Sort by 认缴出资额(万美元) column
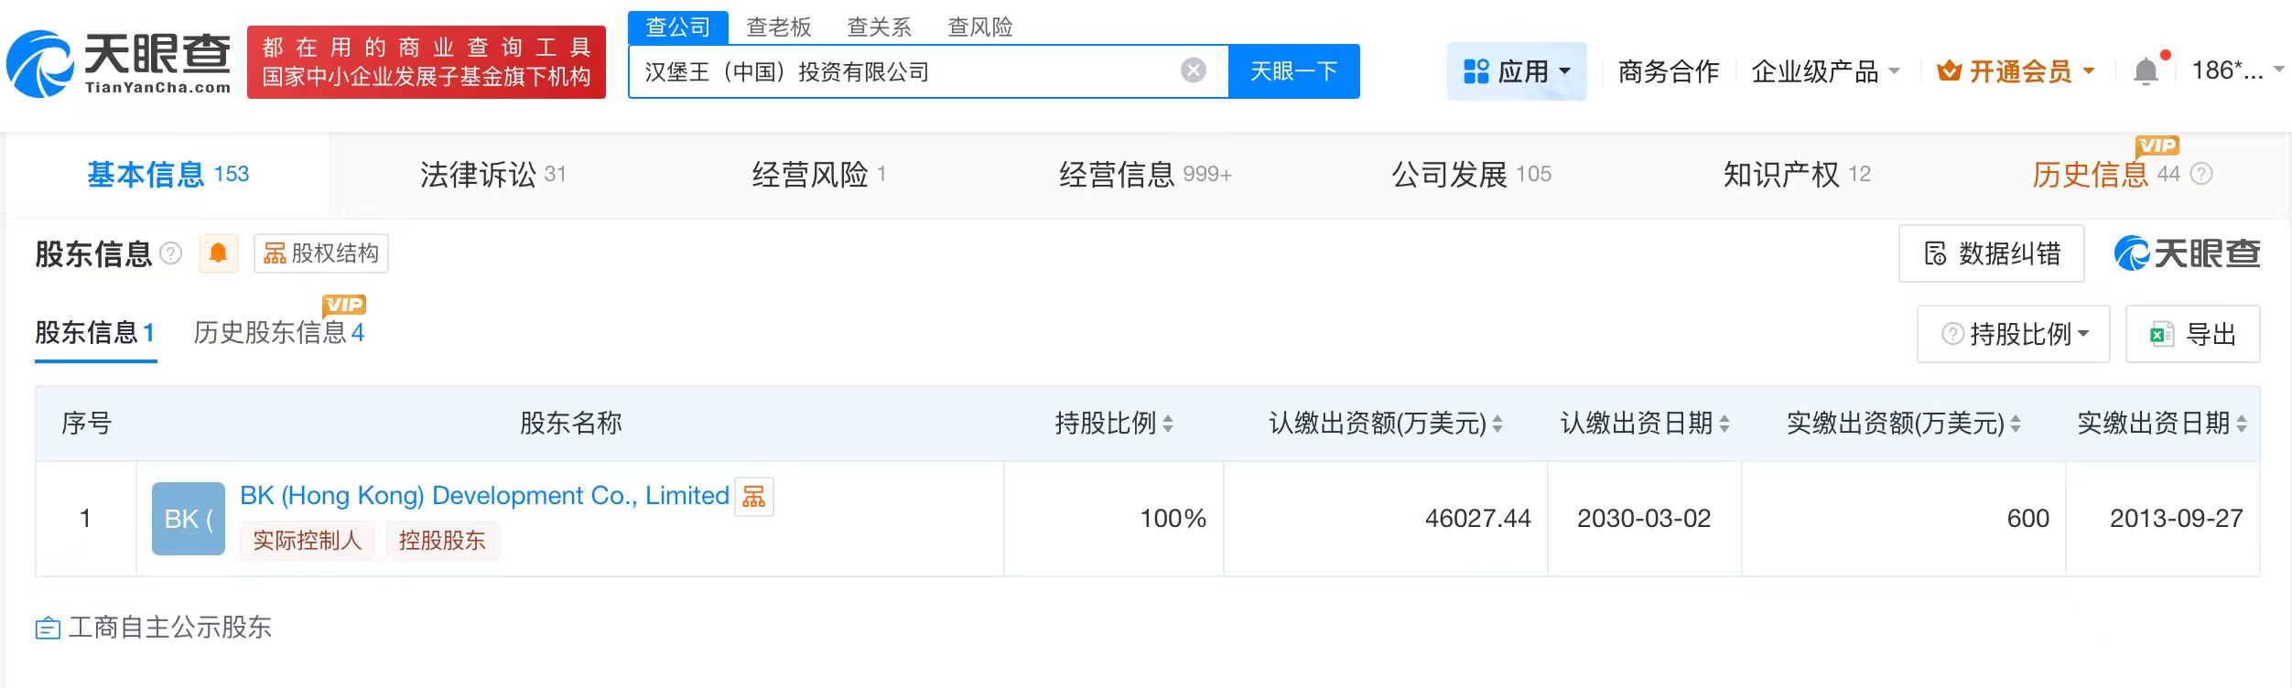Screen dimensions: 2292x688 (1497, 424)
